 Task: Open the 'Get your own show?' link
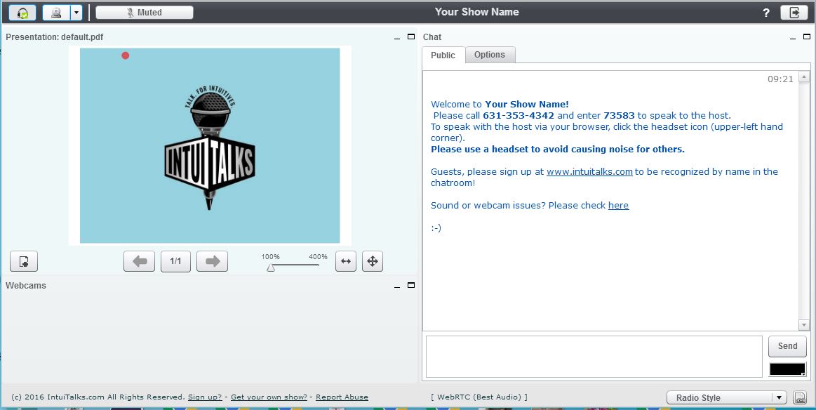pos(269,397)
